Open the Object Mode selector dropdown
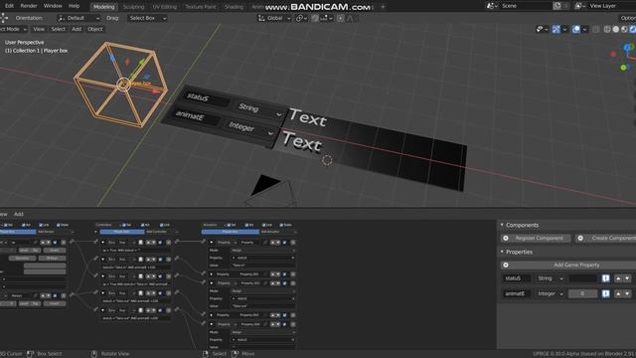 (13, 29)
